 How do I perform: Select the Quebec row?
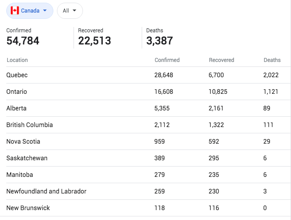[17, 75]
